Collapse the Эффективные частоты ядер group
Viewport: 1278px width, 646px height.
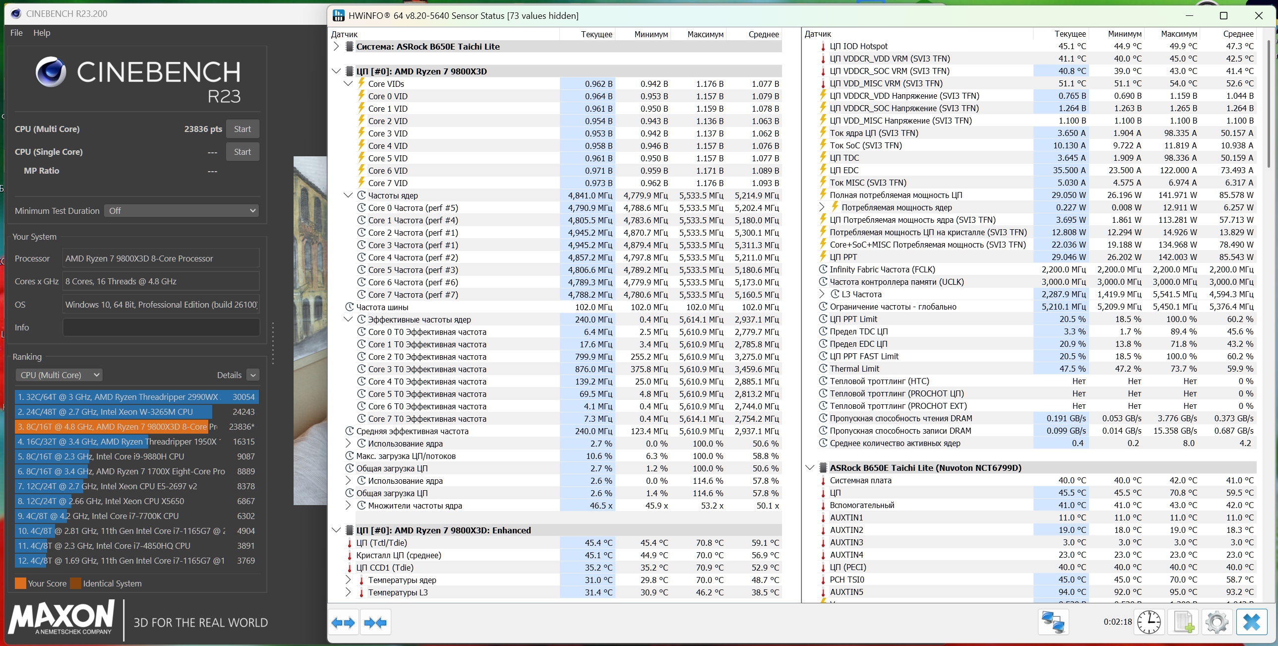point(348,319)
